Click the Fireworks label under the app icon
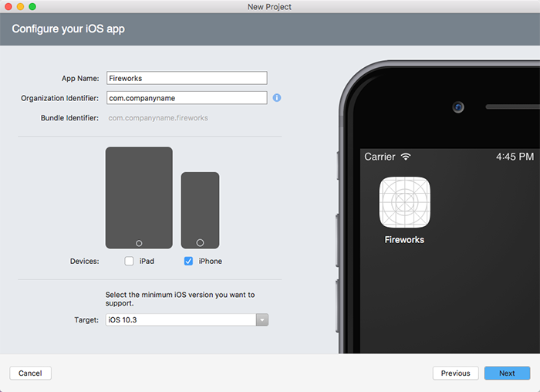This screenshot has height=392, width=540. [404, 240]
